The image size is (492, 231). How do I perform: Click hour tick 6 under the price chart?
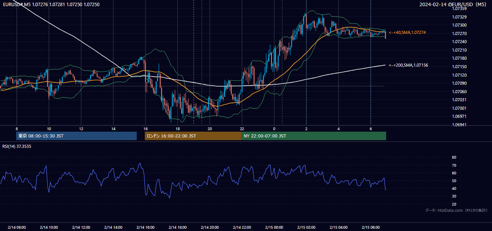click(370, 129)
